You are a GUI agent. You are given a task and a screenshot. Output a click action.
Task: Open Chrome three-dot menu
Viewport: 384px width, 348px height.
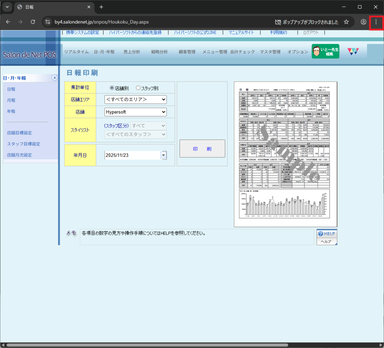pyautogui.click(x=376, y=22)
